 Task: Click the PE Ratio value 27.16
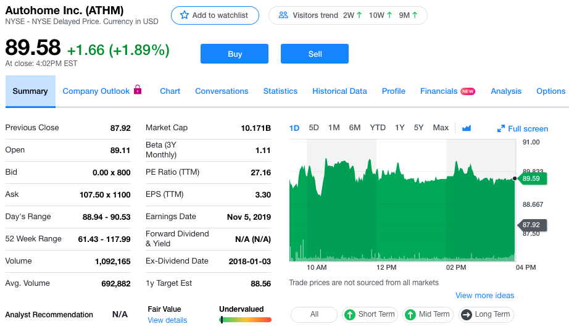tap(260, 172)
